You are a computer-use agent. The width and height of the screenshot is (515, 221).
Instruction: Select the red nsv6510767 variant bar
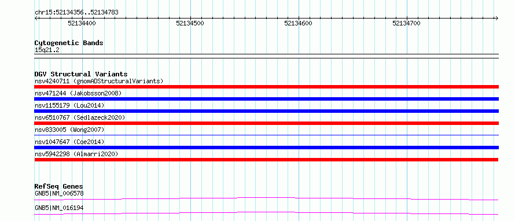[266, 123]
